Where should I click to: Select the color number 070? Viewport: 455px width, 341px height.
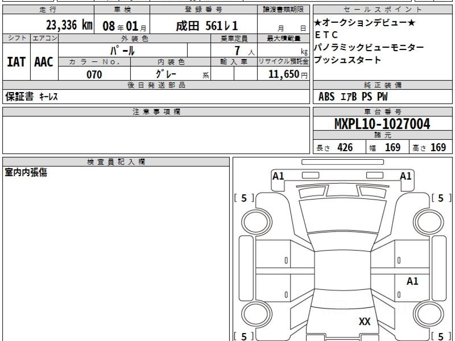[94, 74]
